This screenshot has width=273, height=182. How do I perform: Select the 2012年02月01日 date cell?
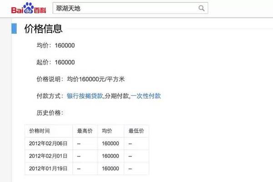[x=48, y=156]
